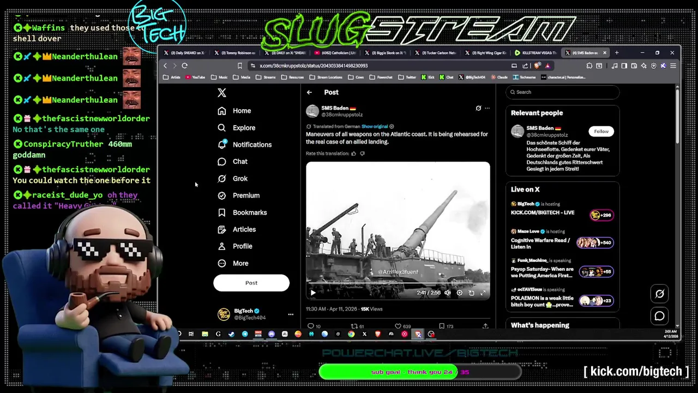Viewport: 698px width, 393px height.
Task: Expand video to fullscreen
Action: tap(483, 293)
